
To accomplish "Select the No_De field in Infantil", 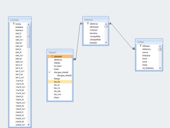I will (x=57, y=82).
